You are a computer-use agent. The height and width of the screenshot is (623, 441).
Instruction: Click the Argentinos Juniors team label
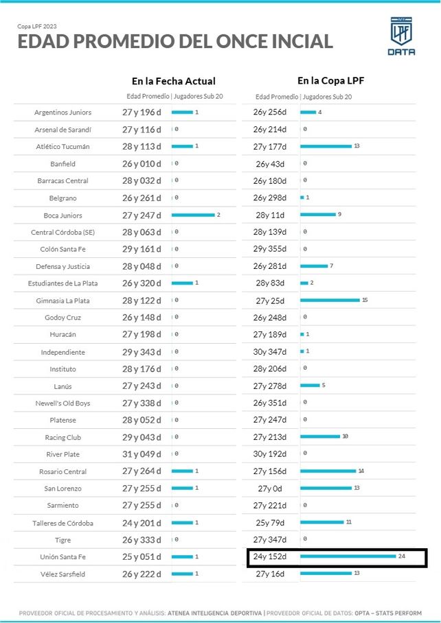pyautogui.click(x=63, y=113)
